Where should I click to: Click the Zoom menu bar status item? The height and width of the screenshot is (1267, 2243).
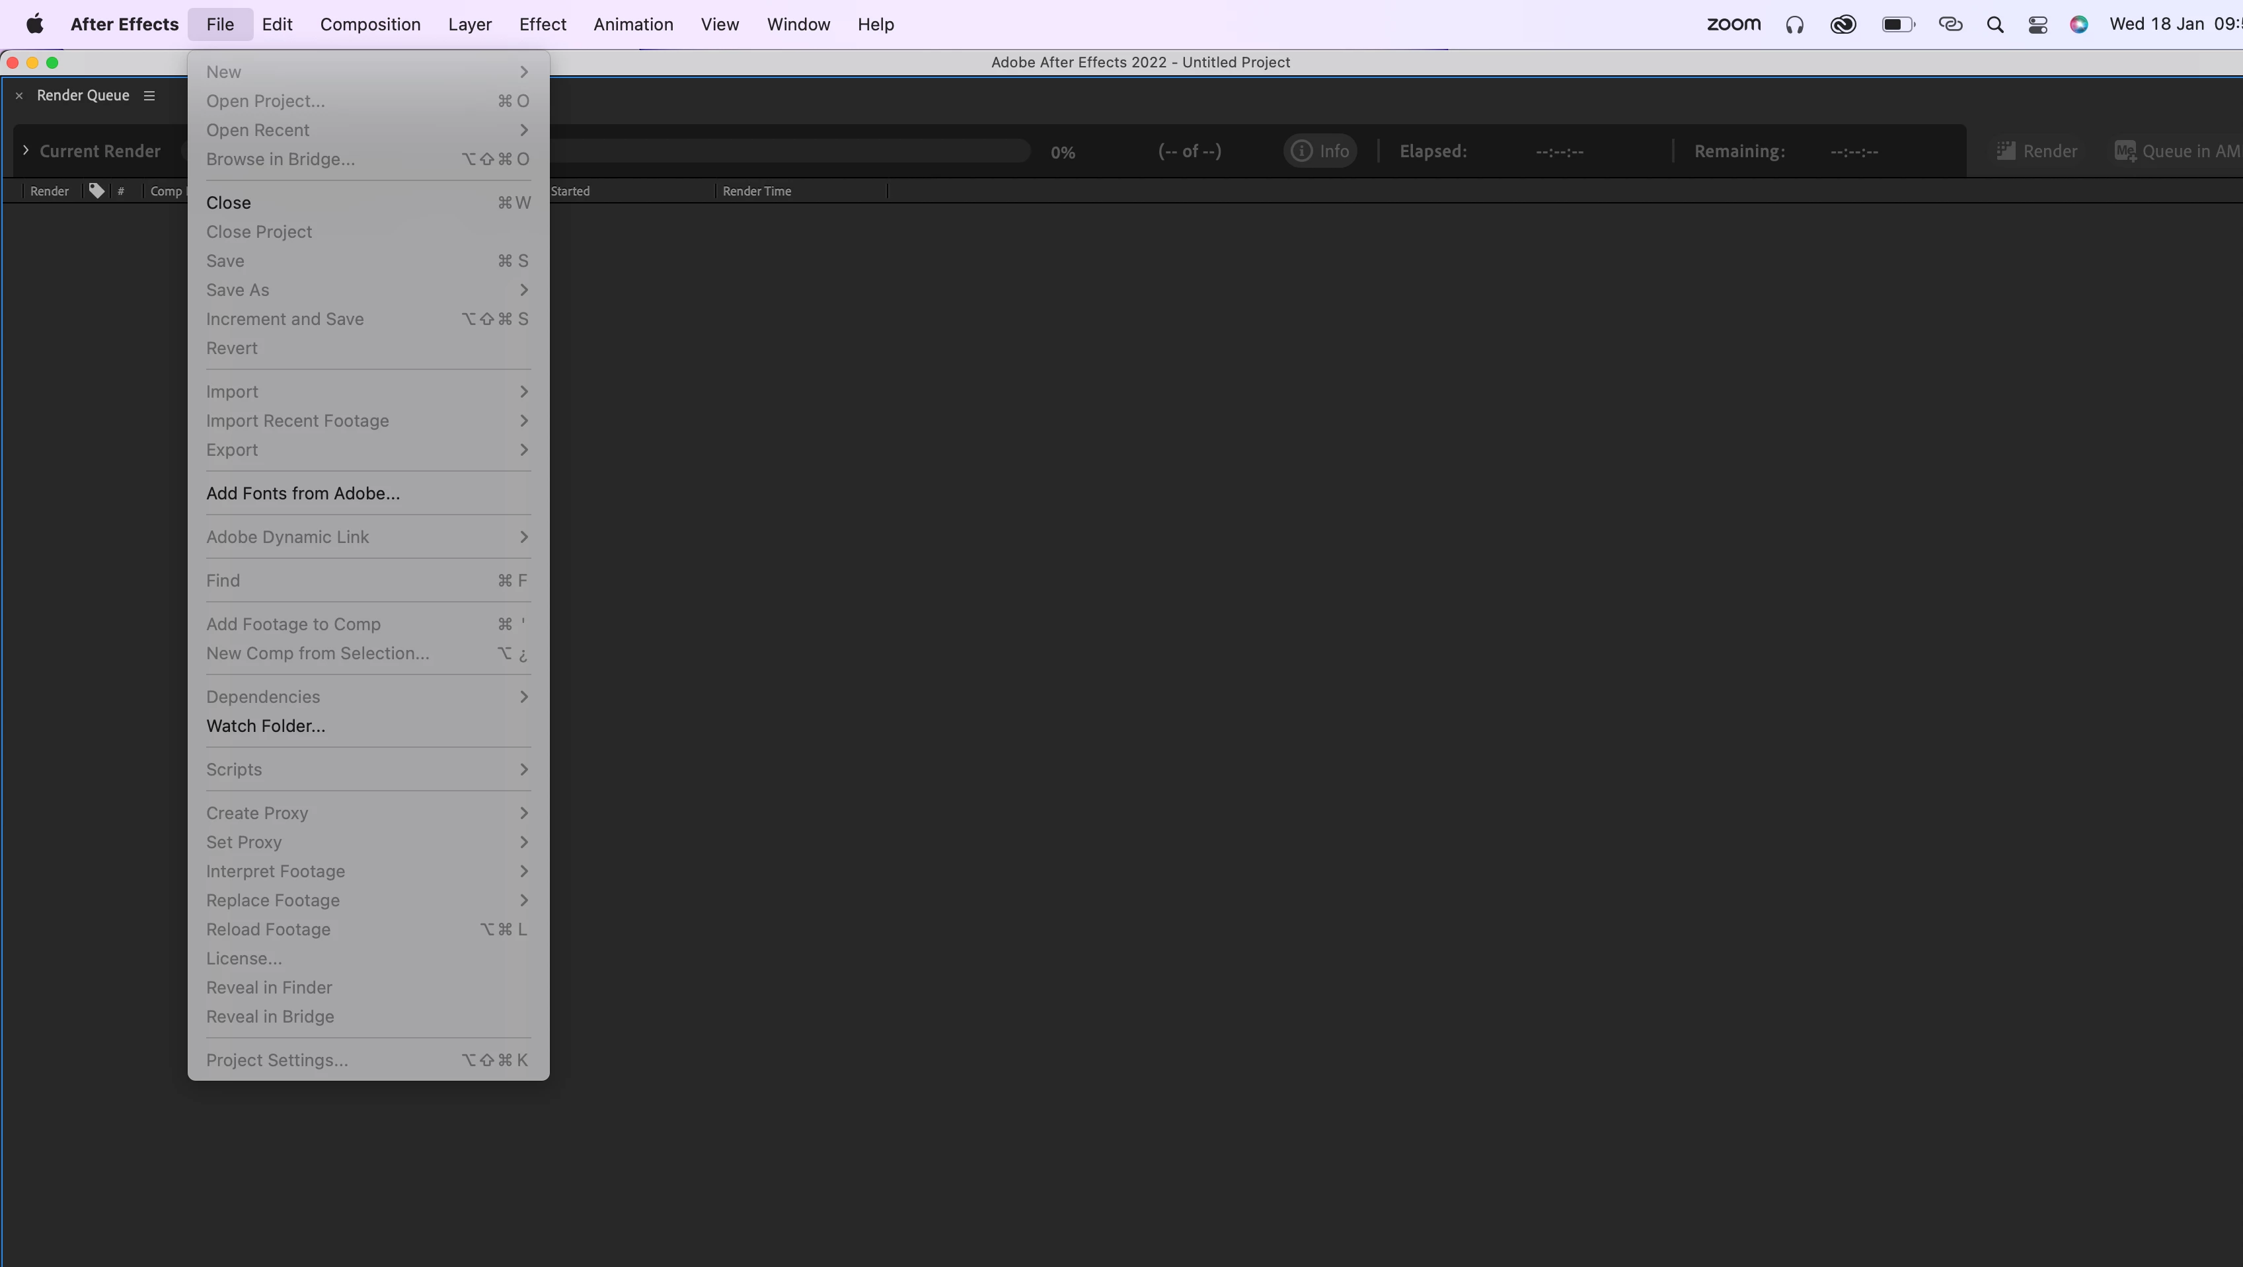point(1733,24)
